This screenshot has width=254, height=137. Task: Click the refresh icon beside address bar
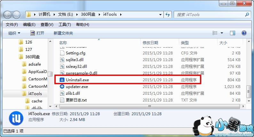(x=168, y=15)
